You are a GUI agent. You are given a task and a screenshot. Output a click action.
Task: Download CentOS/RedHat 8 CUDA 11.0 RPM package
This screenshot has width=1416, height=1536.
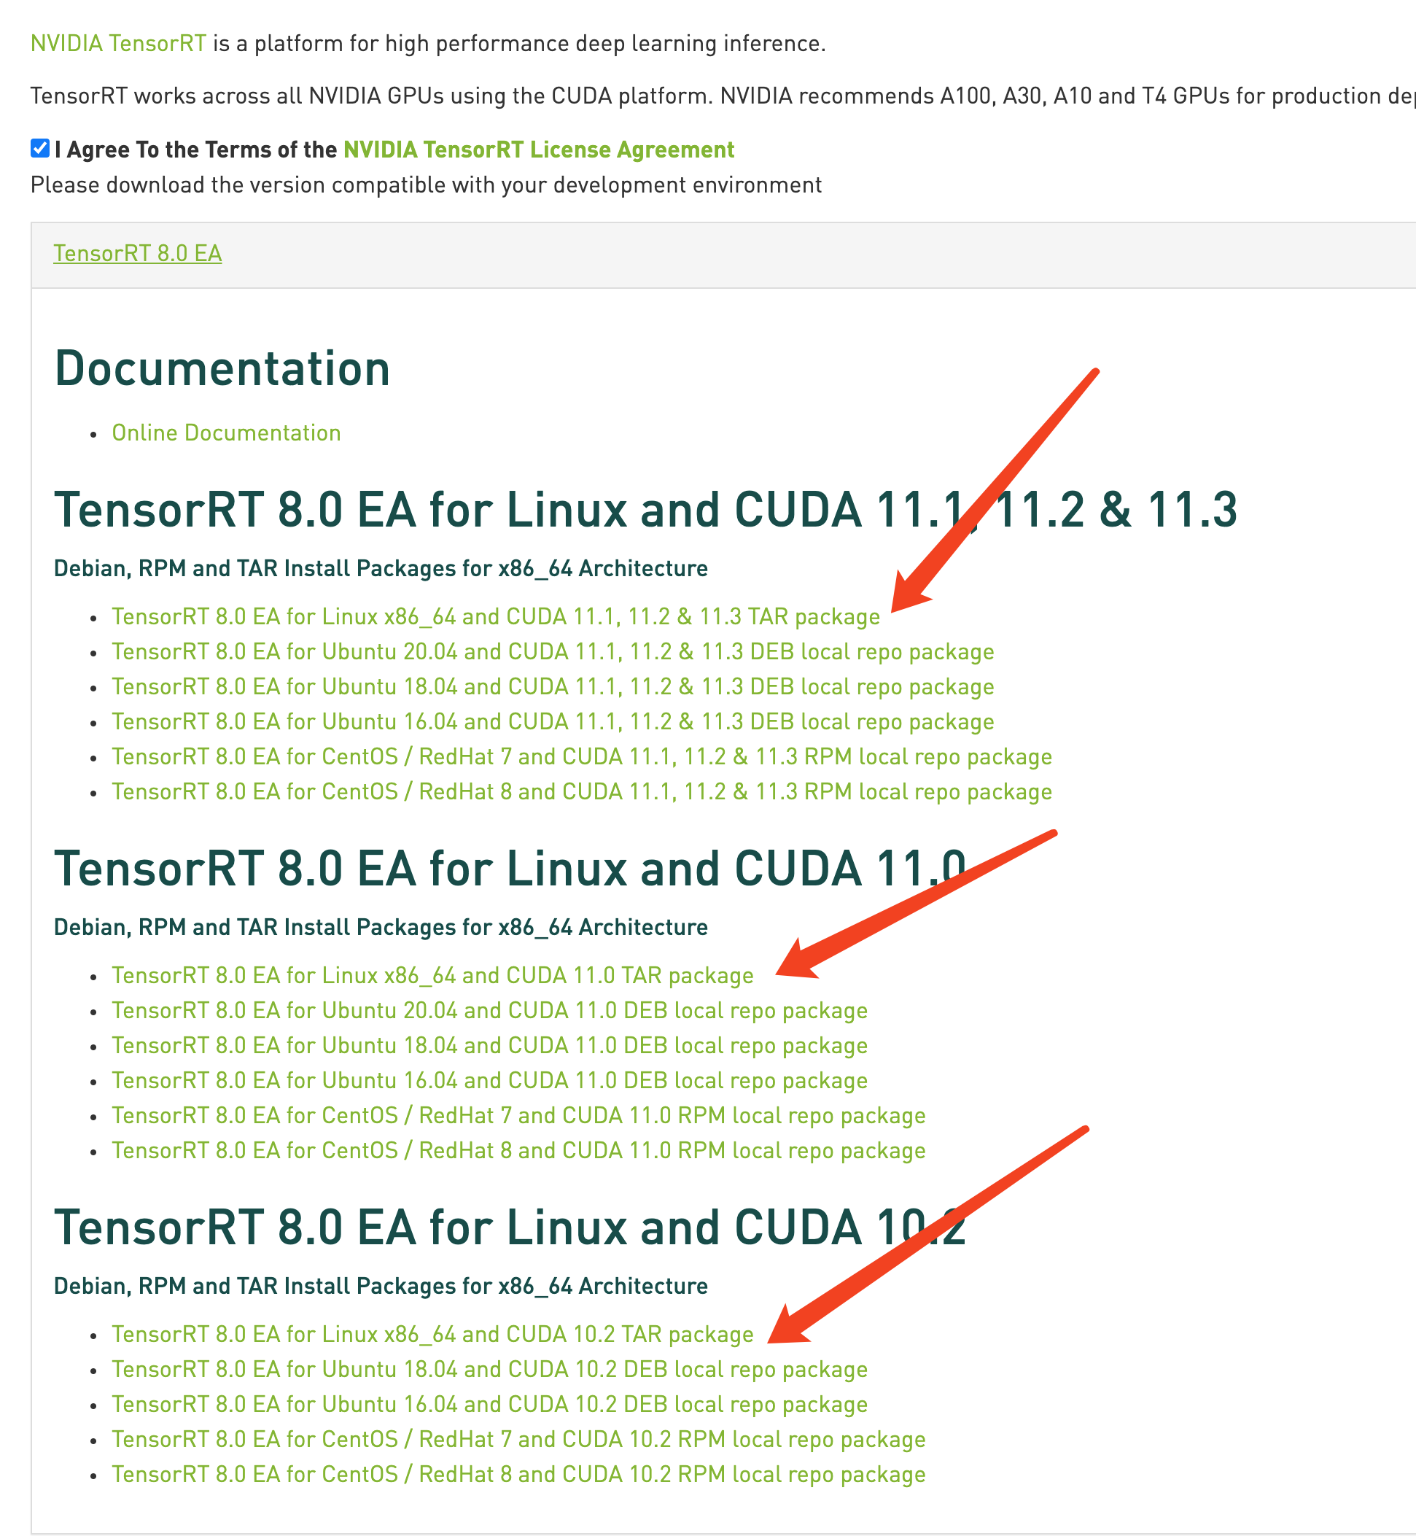(x=518, y=1151)
